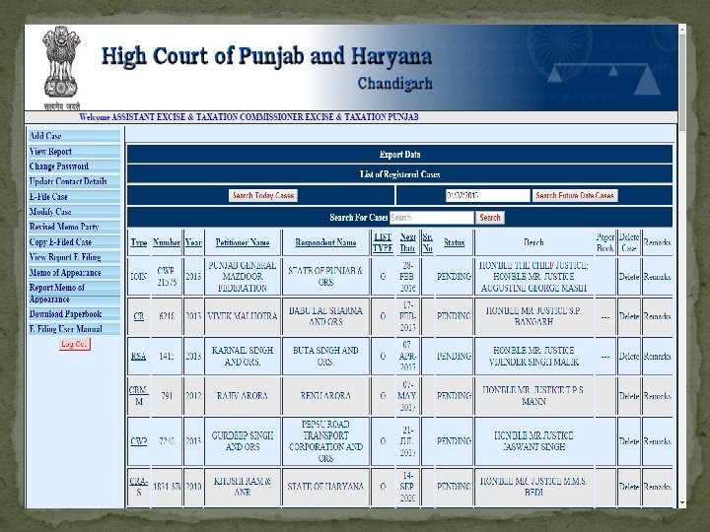Sort by Status column header

pos(455,242)
